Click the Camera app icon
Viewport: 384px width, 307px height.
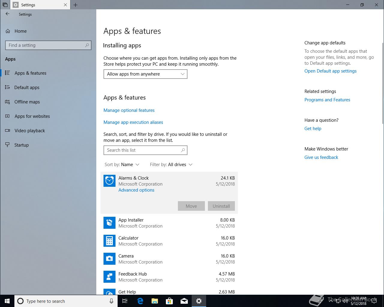[x=109, y=259]
